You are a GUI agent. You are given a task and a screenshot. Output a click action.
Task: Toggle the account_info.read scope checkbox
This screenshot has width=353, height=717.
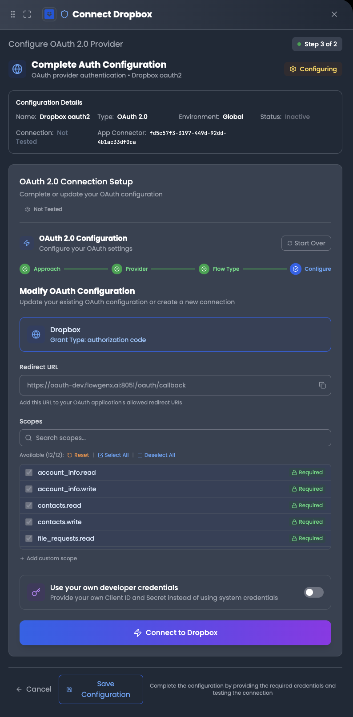click(x=29, y=473)
